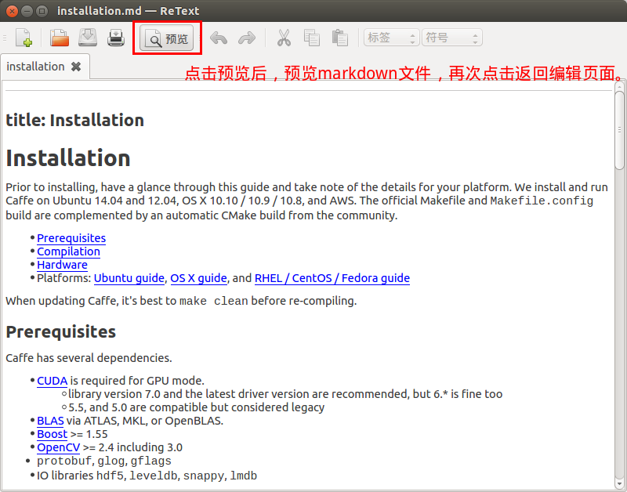Open the OS X guide link
The image size is (627, 492).
click(x=199, y=278)
